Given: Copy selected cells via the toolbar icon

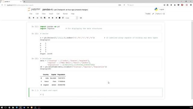Looking at the screenshot, I should [41, 18].
